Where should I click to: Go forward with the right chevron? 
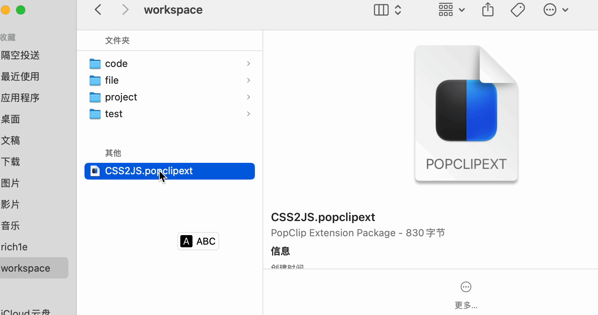(125, 10)
